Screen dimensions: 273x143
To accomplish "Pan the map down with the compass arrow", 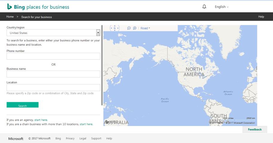I will (x=115, y=30).
